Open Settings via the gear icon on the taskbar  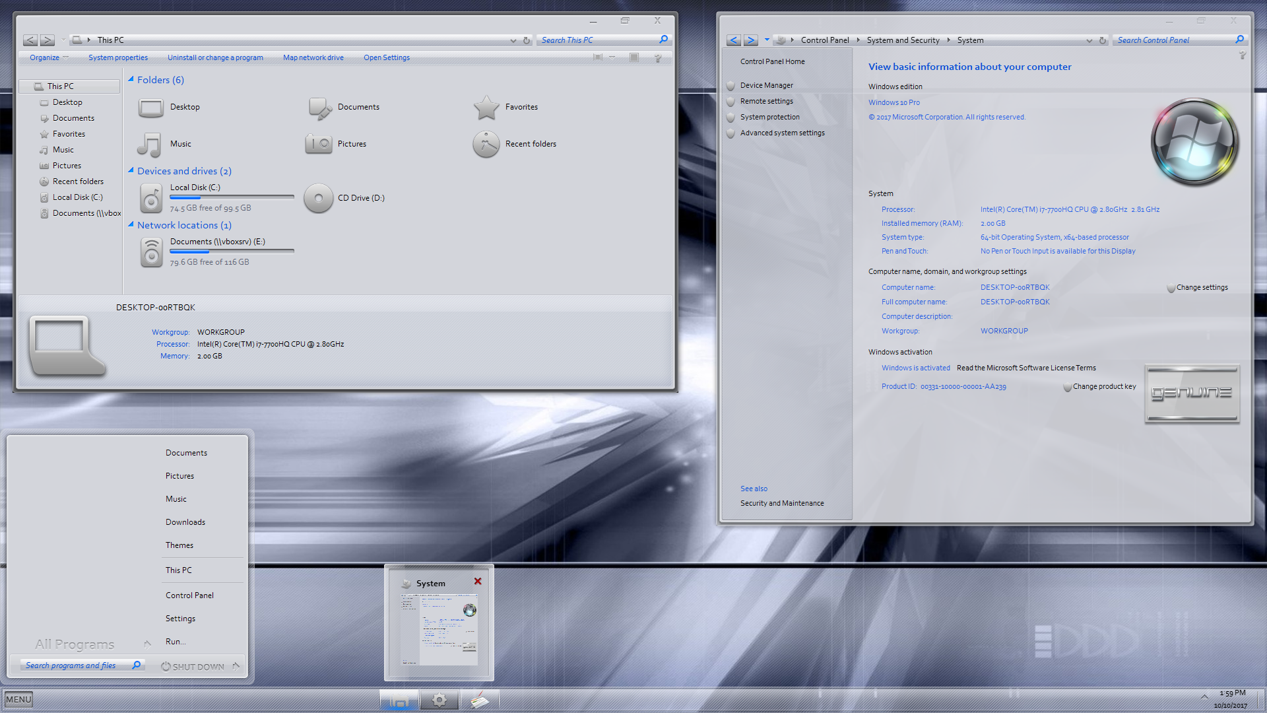pyautogui.click(x=439, y=699)
